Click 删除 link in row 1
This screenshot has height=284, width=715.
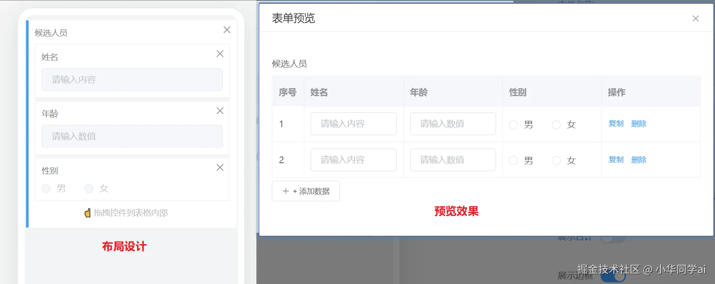point(639,124)
